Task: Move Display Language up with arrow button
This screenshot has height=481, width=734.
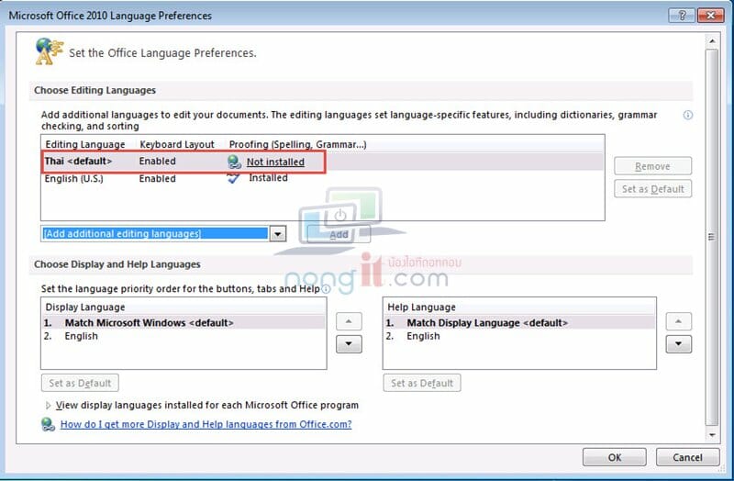Action: (349, 321)
